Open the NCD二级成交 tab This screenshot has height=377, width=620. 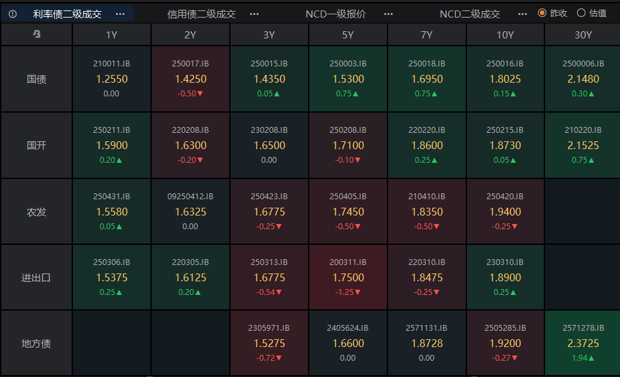[470, 14]
